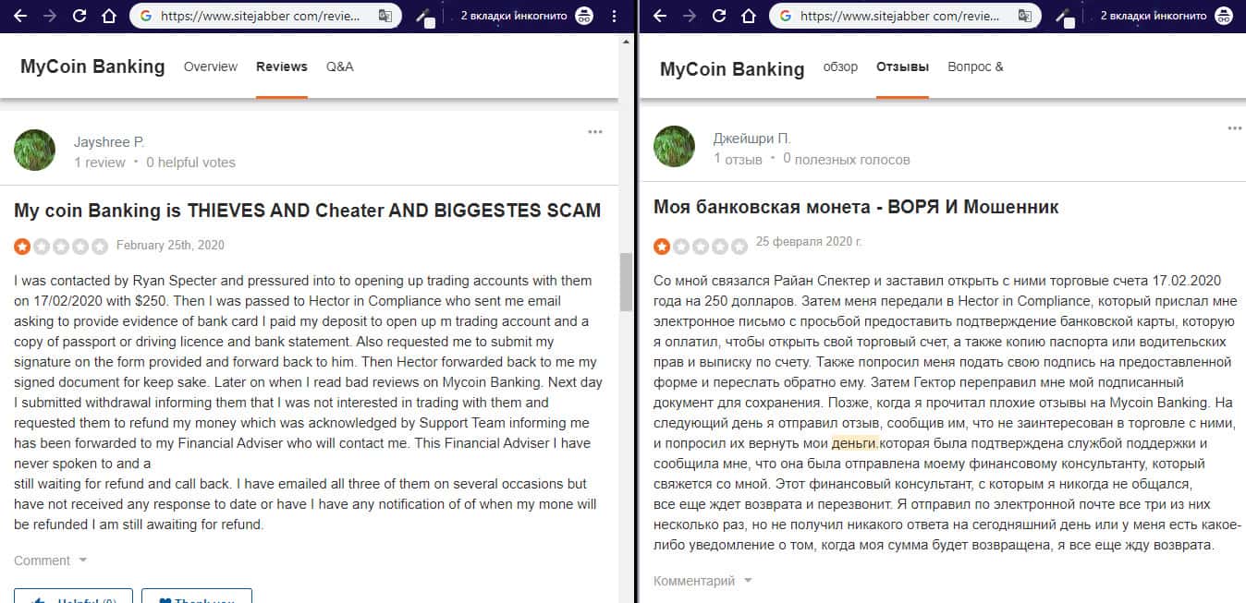Screen dimensions: 1246x603
Task: Click the reviewer name Jayshree P.
Action: tap(109, 141)
